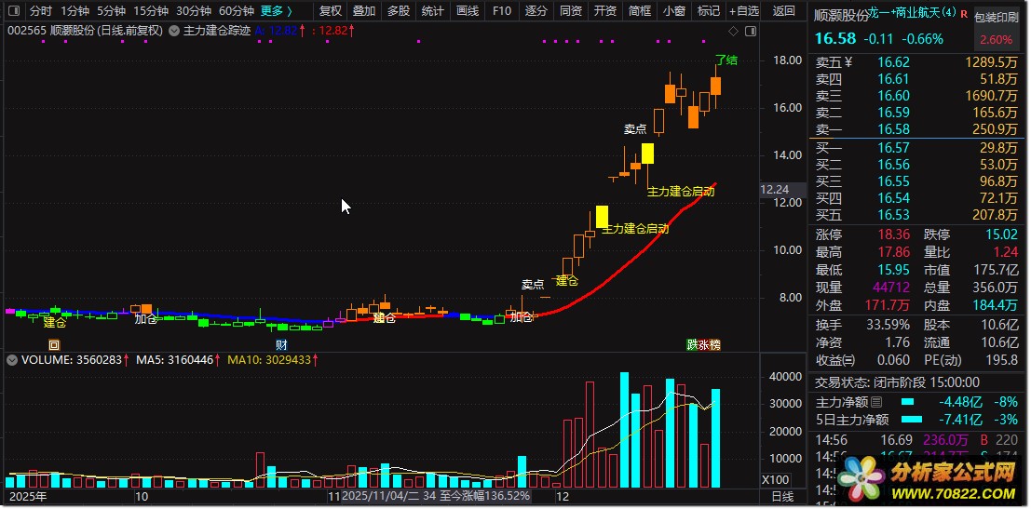Open the 主力建仓踪迹 indicator dropdown arrow
Image resolution: width=1031 pixels, height=509 pixels.
[173, 30]
